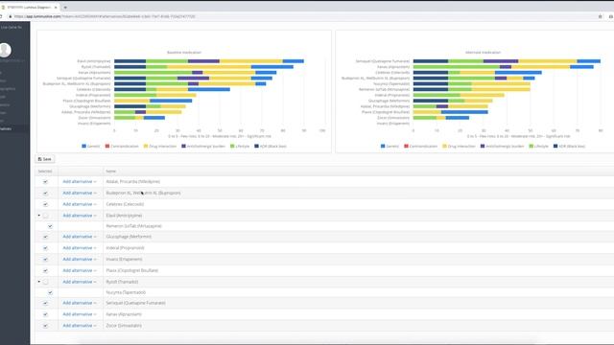Open Add alternative for Inderal
The width and height of the screenshot is (614, 345).
tap(80, 248)
